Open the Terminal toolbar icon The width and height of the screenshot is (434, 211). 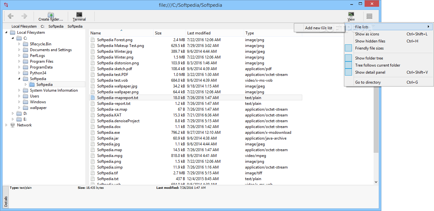point(79,14)
